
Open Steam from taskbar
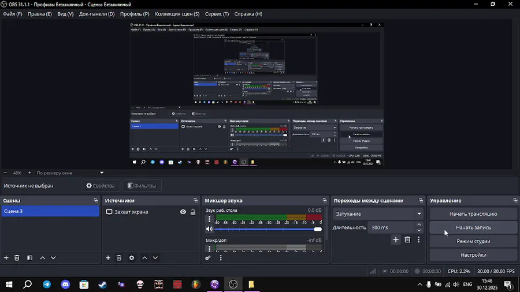[x=102, y=284]
